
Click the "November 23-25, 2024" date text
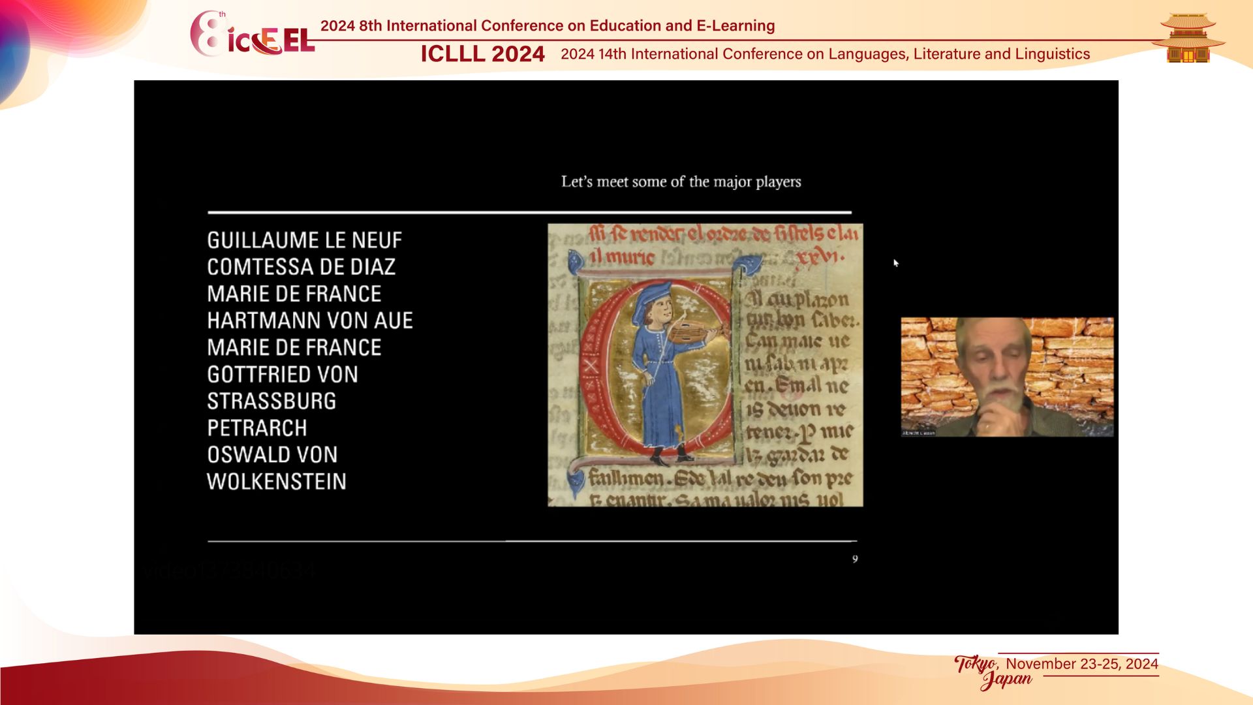pyautogui.click(x=1081, y=664)
